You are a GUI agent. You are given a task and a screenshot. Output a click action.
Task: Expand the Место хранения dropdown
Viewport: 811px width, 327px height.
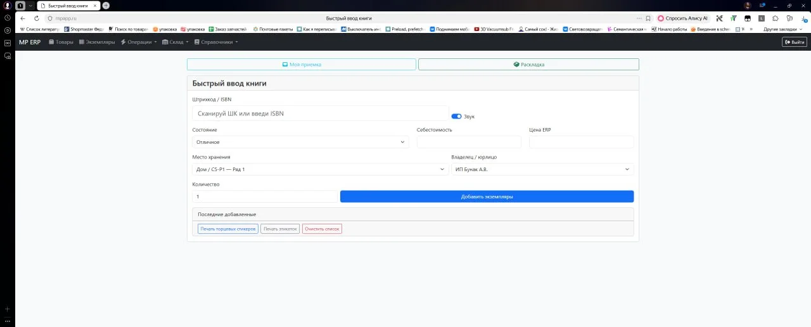coord(321,169)
